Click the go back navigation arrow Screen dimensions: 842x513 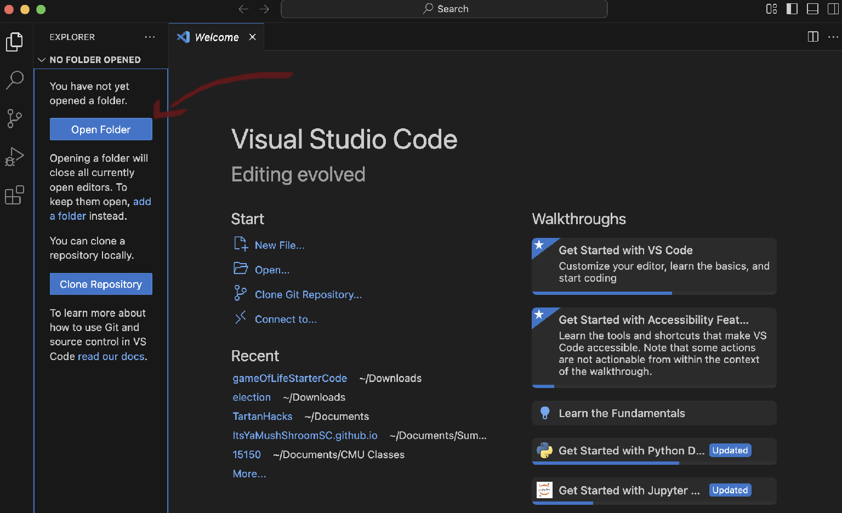click(x=243, y=9)
